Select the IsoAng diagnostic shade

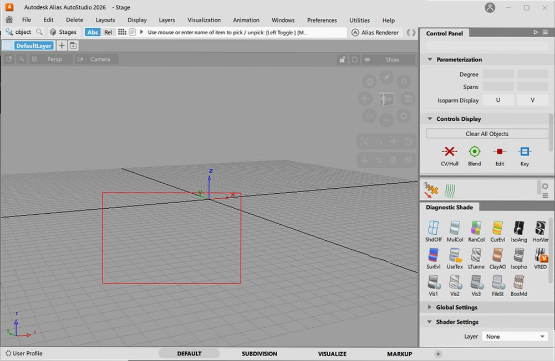[519, 231]
